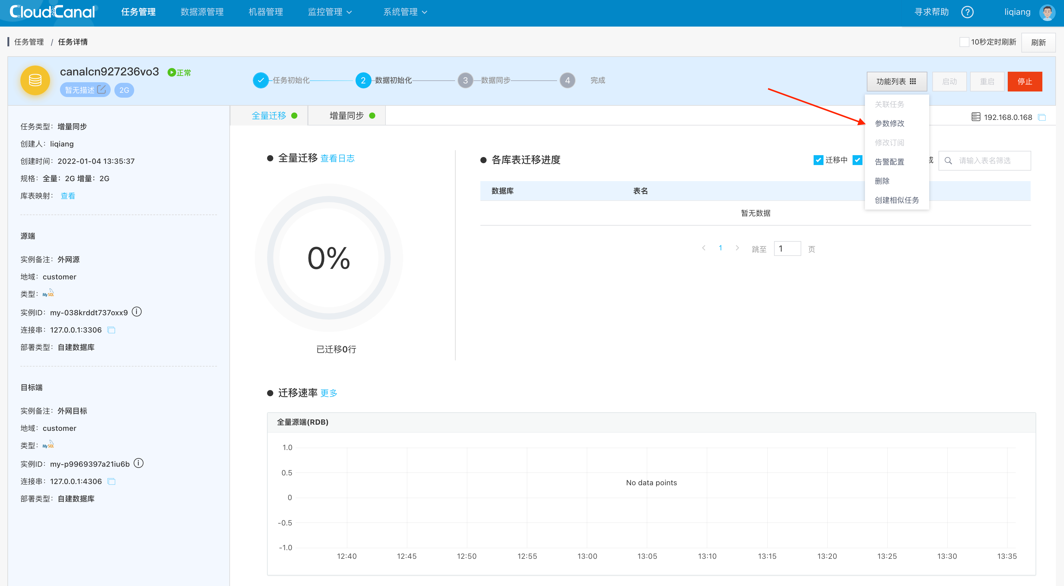Screen dimensions: 1064x586
Task: Click the yellow database task icon
Action: click(x=35, y=80)
